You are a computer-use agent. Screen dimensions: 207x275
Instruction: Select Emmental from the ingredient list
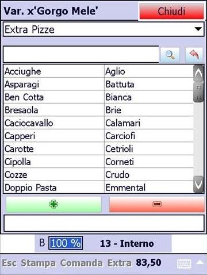click(149, 188)
